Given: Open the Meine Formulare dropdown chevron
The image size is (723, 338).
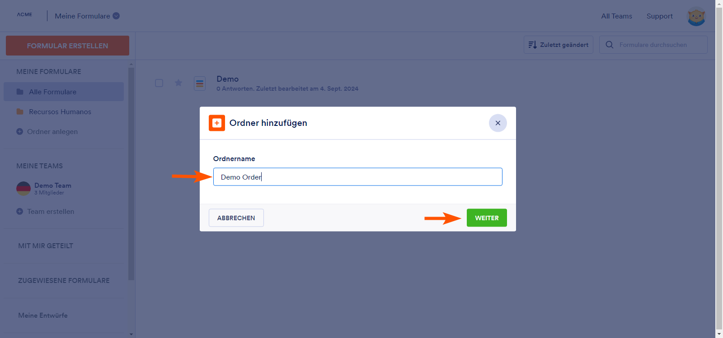Looking at the screenshot, I should tap(116, 16).
